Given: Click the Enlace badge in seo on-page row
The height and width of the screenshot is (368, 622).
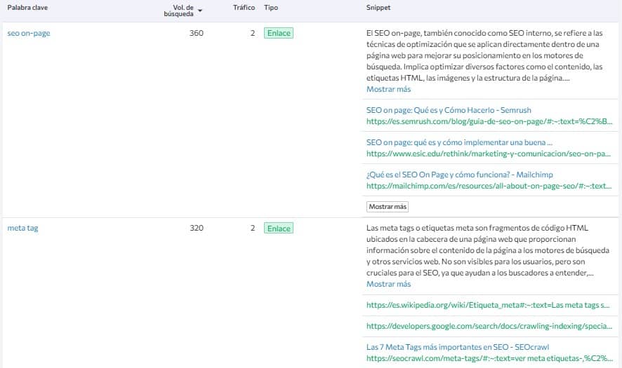Looking at the screenshot, I should [x=278, y=33].
